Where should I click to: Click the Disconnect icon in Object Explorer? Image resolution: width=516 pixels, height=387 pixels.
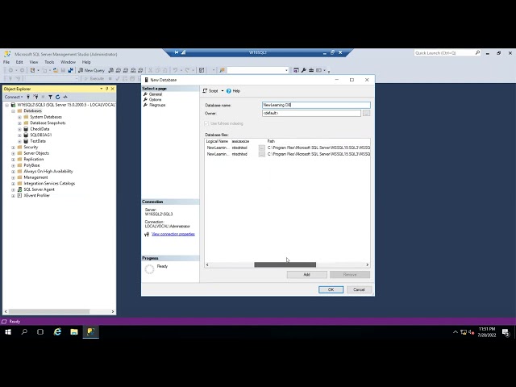click(35, 97)
